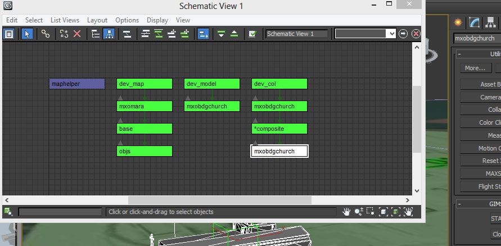This screenshot has height=246, width=501.
Task: Click the search name field in the status bar
Action: (60, 212)
